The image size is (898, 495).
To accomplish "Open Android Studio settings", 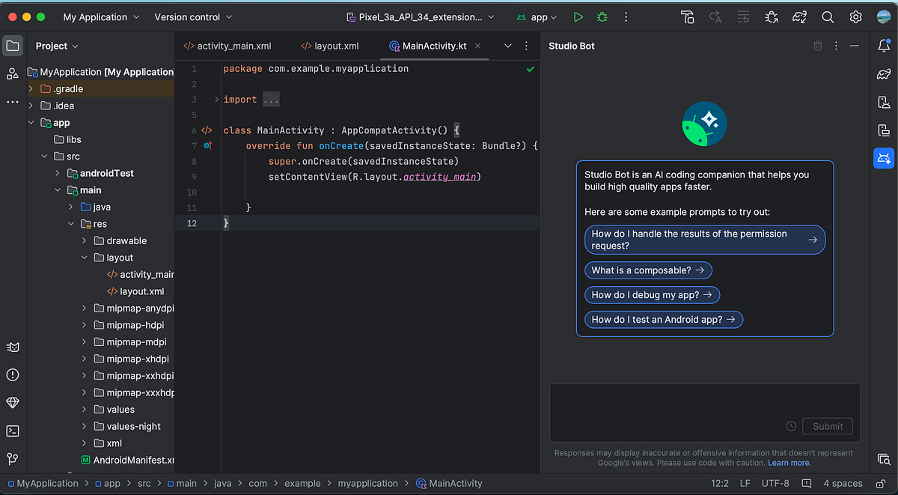I will point(855,16).
